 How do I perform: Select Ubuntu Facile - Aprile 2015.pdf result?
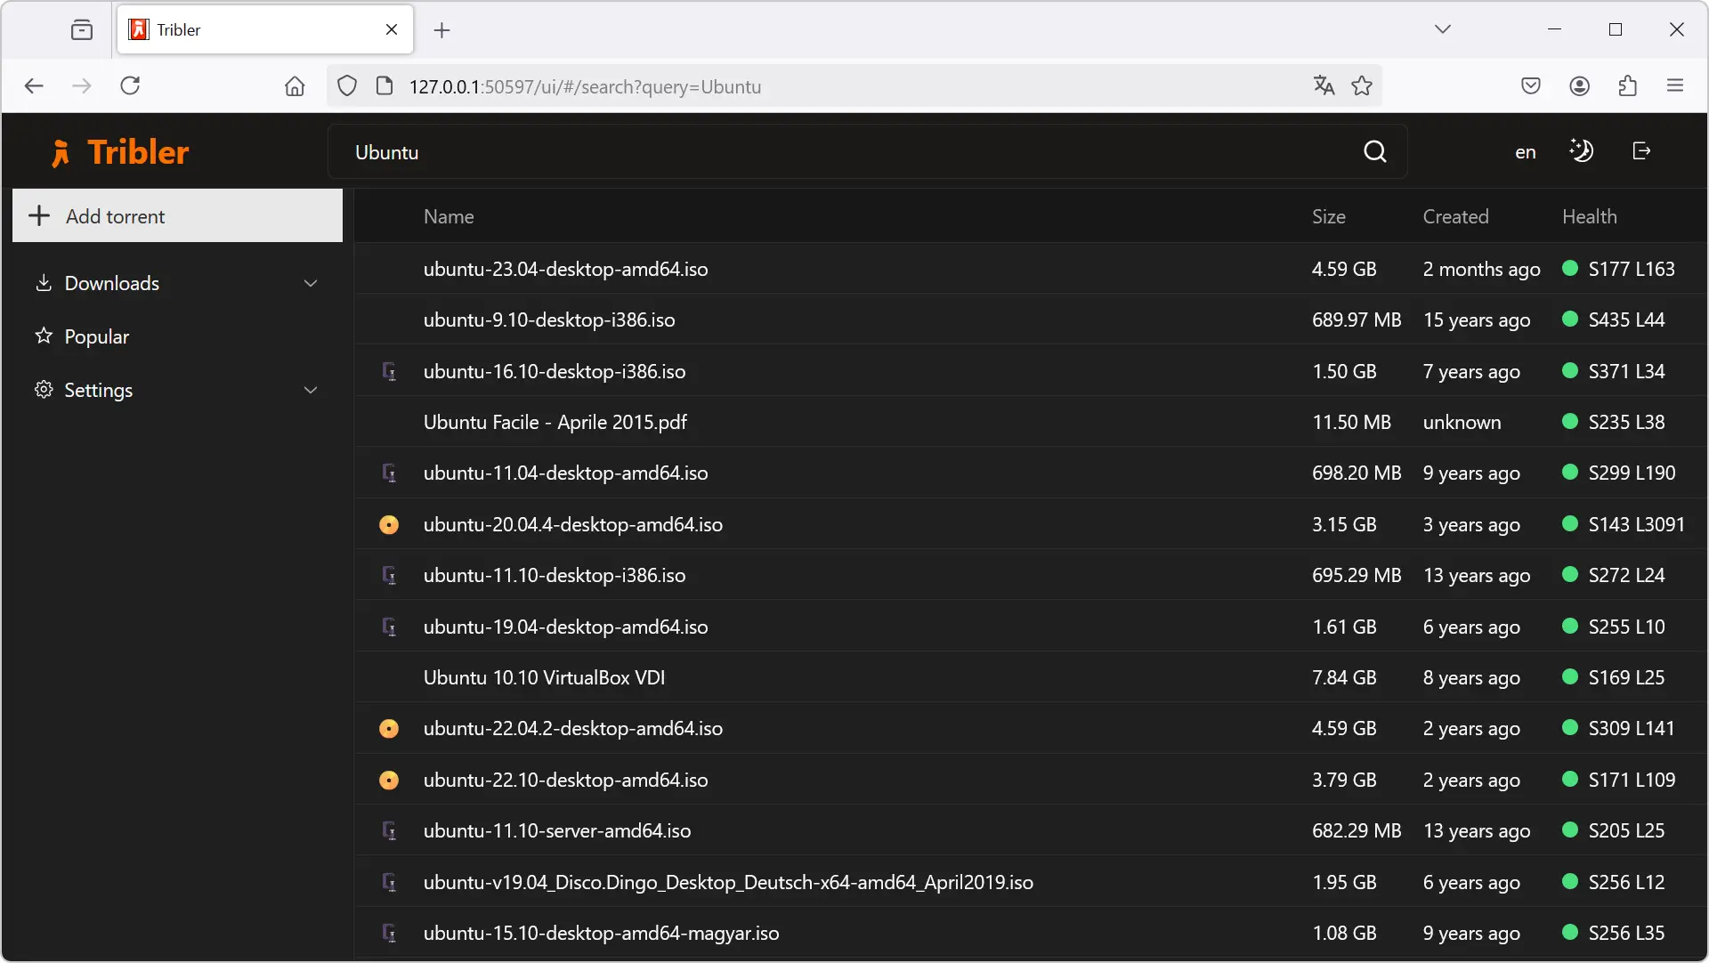pyautogui.click(x=1031, y=422)
